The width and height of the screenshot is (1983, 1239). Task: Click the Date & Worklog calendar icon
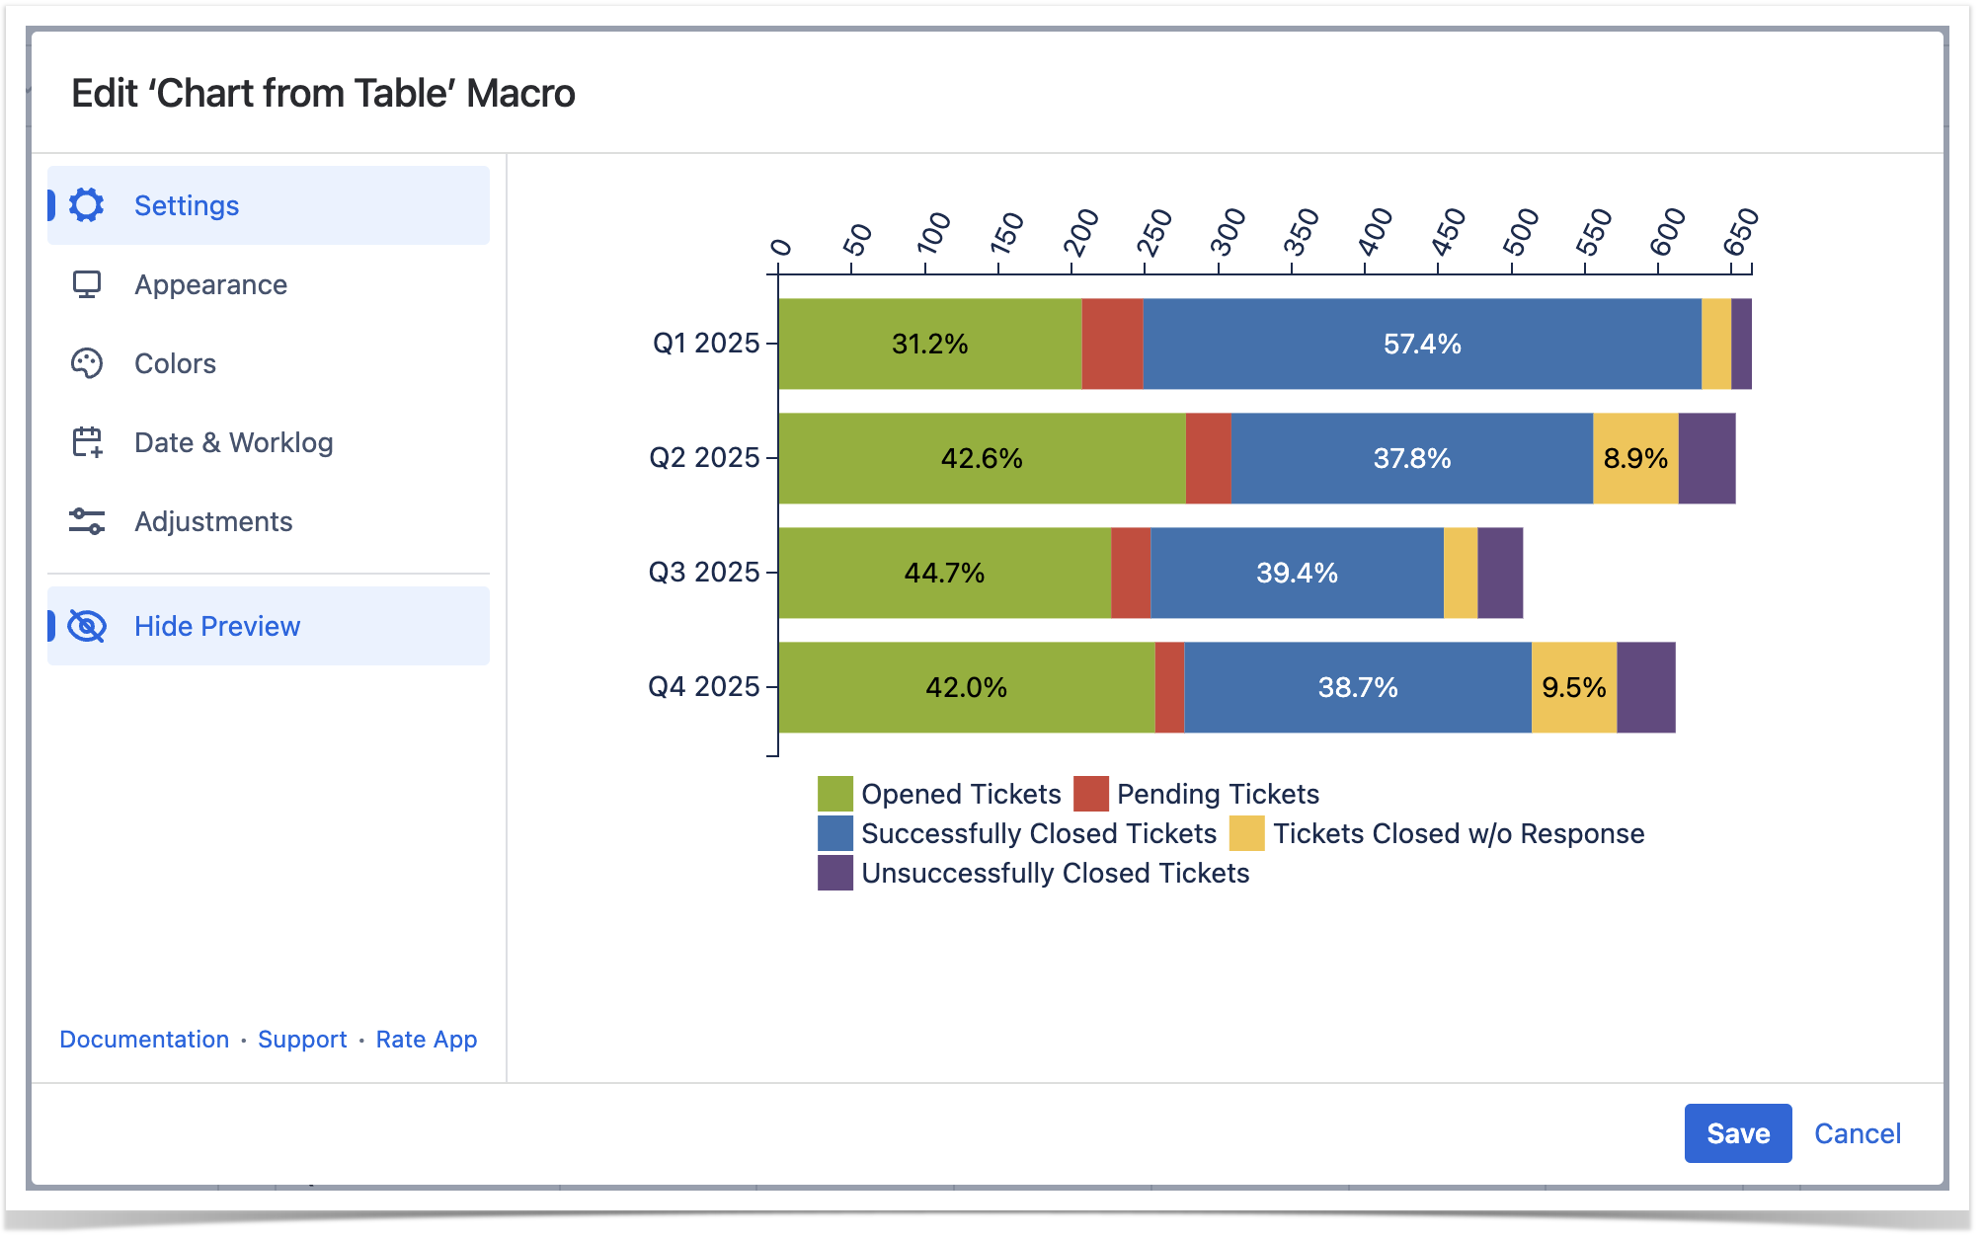click(x=87, y=442)
